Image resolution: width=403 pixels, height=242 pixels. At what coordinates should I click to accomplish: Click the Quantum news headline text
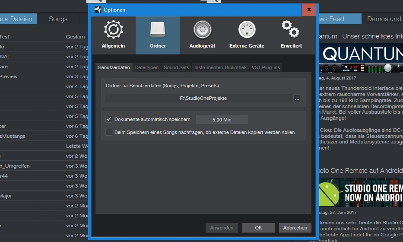pos(361,36)
